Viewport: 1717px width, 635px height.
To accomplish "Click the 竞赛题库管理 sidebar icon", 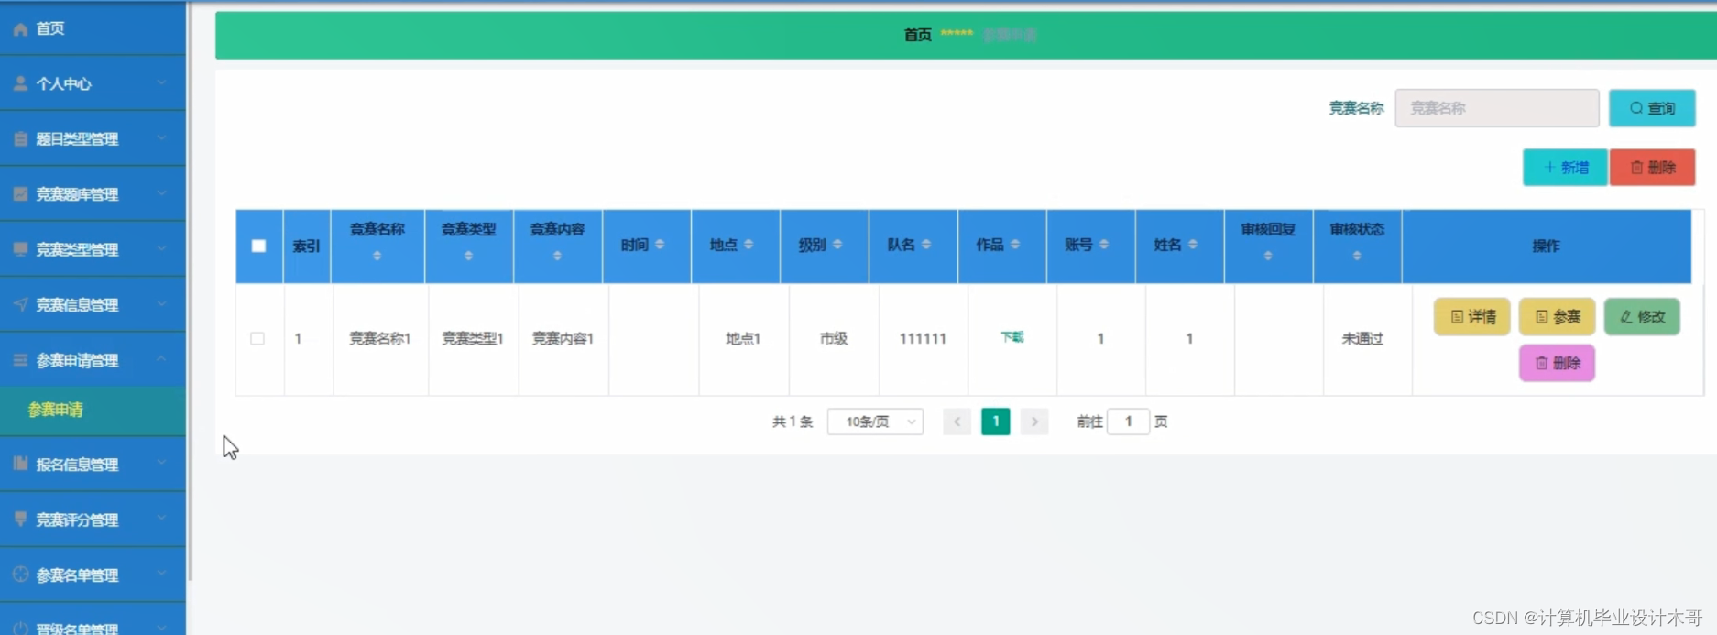I will coord(20,194).
